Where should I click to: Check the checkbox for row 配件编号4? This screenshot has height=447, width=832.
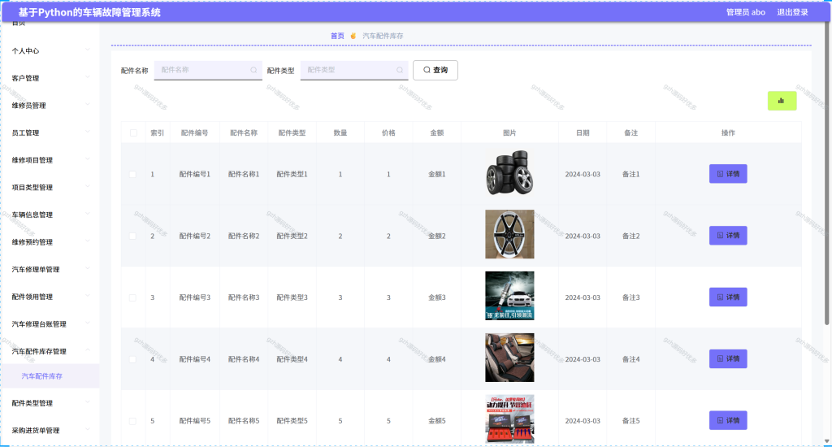[x=132, y=359]
